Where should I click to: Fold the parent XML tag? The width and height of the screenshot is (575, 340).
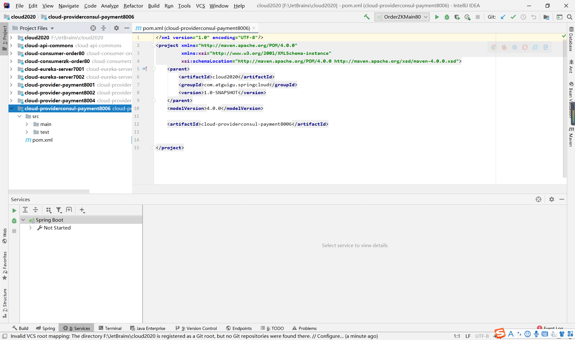point(154,69)
